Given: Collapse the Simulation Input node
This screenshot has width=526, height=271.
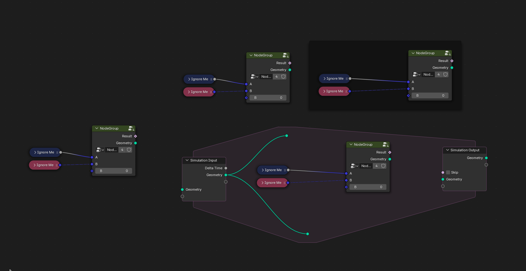Looking at the screenshot, I should (x=187, y=160).
